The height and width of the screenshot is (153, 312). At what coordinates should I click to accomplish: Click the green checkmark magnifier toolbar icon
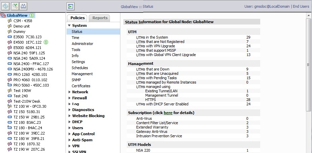(15, 6)
